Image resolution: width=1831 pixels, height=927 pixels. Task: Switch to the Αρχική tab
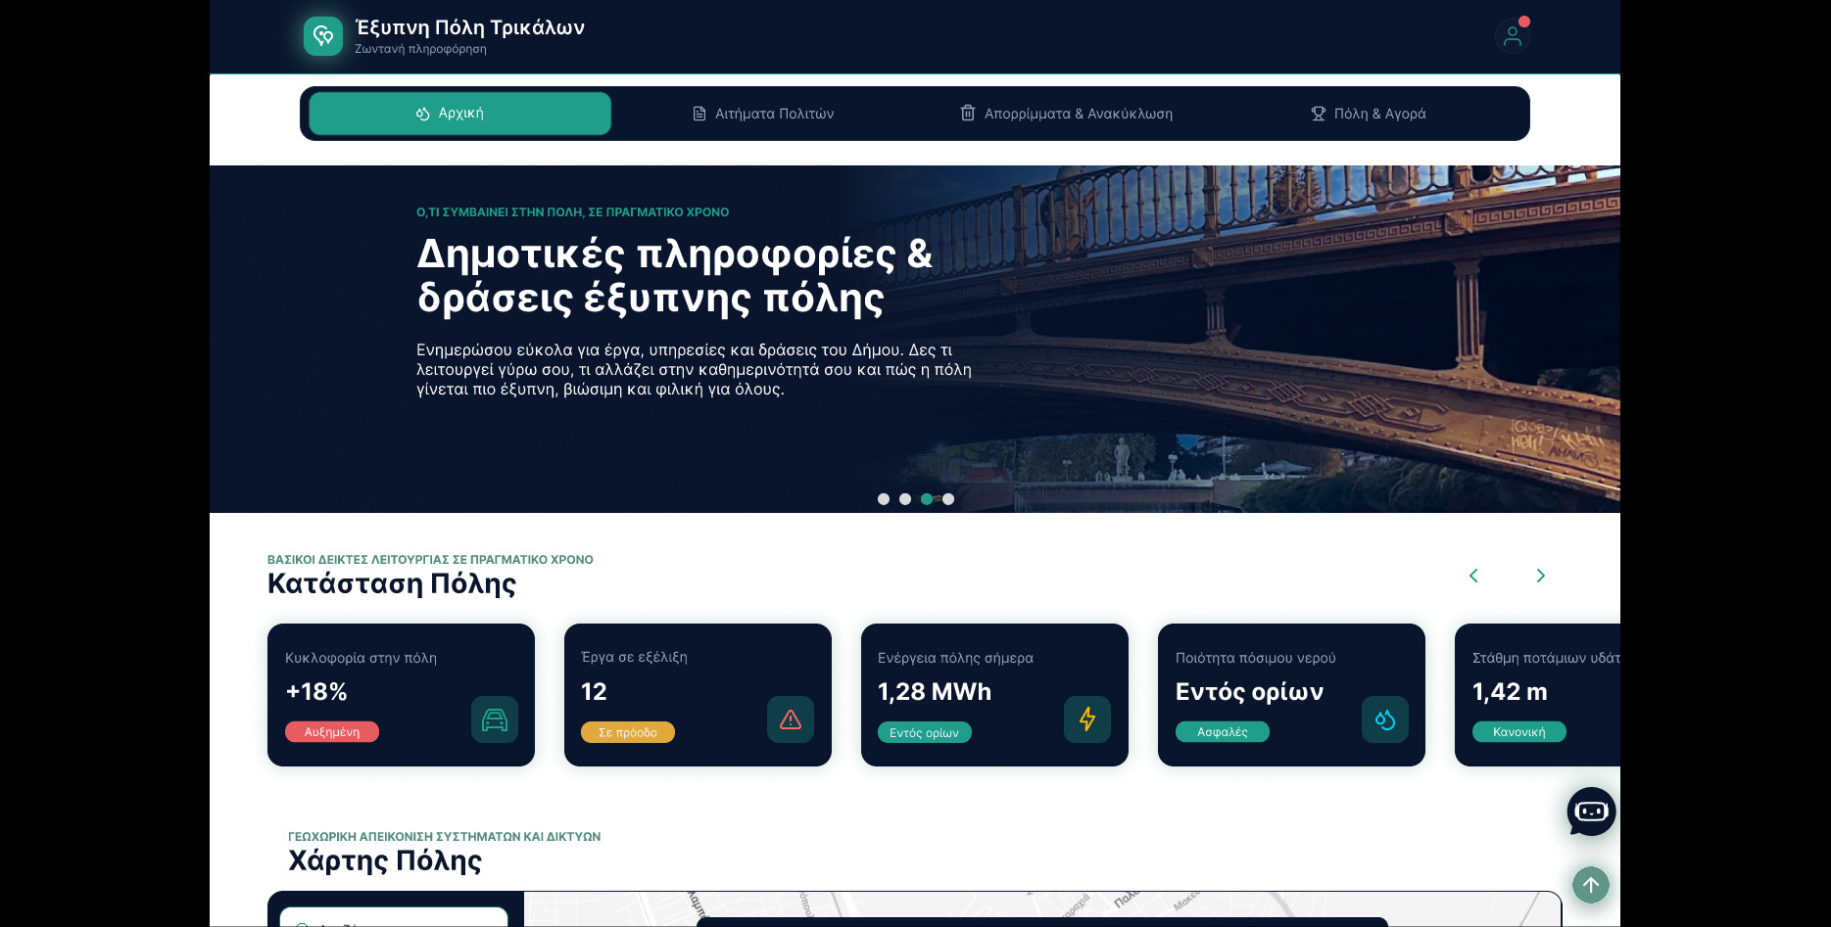click(459, 114)
